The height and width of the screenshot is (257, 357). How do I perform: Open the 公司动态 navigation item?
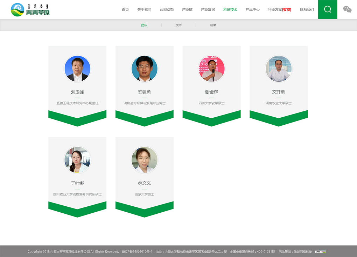click(x=167, y=9)
